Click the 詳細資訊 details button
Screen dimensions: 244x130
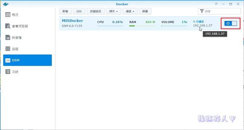click(96, 11)
